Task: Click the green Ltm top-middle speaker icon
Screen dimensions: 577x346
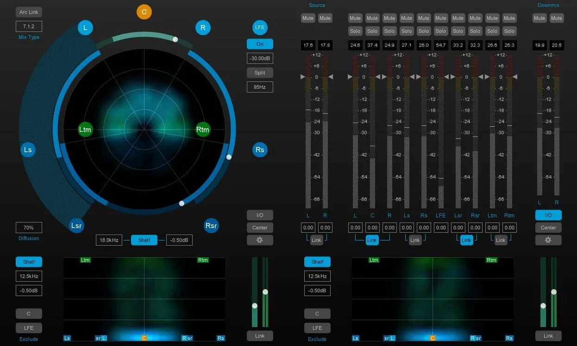Action: pyautogui.click(x=85, y=130)
